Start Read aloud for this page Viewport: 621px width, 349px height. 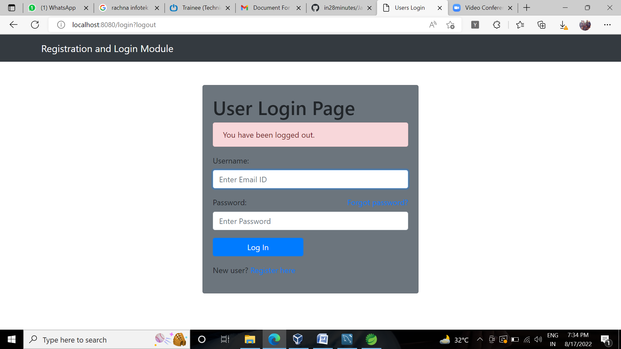[433, 25]
